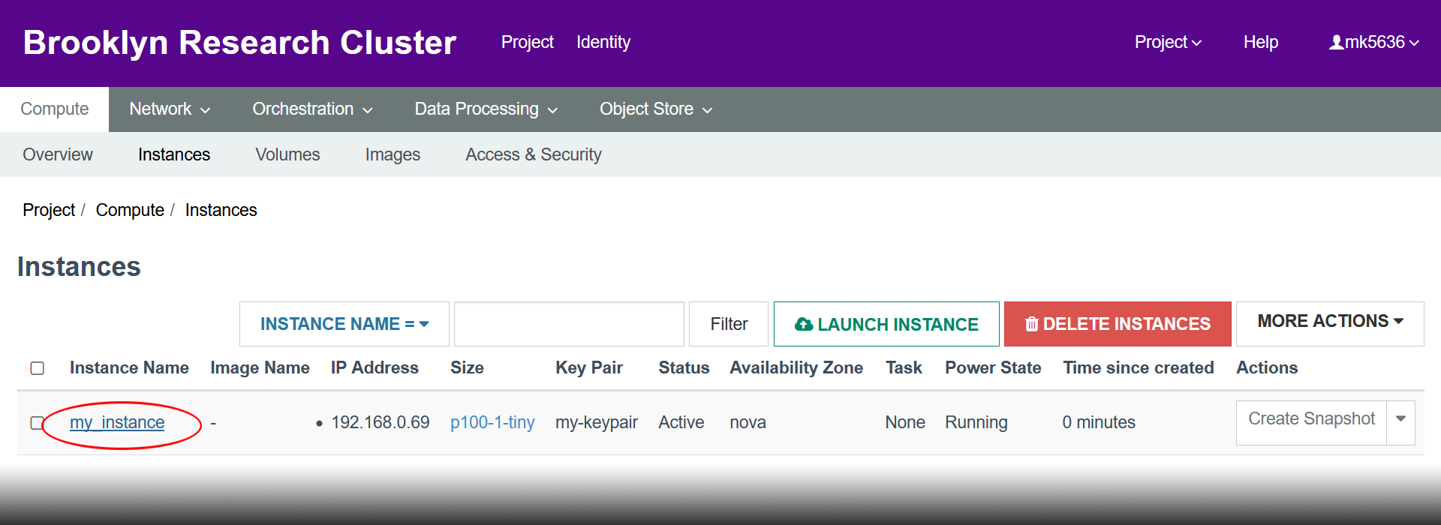Screen dimensions: 1441x525
Task: Open the my_instance link
Action: coord(117,423)
